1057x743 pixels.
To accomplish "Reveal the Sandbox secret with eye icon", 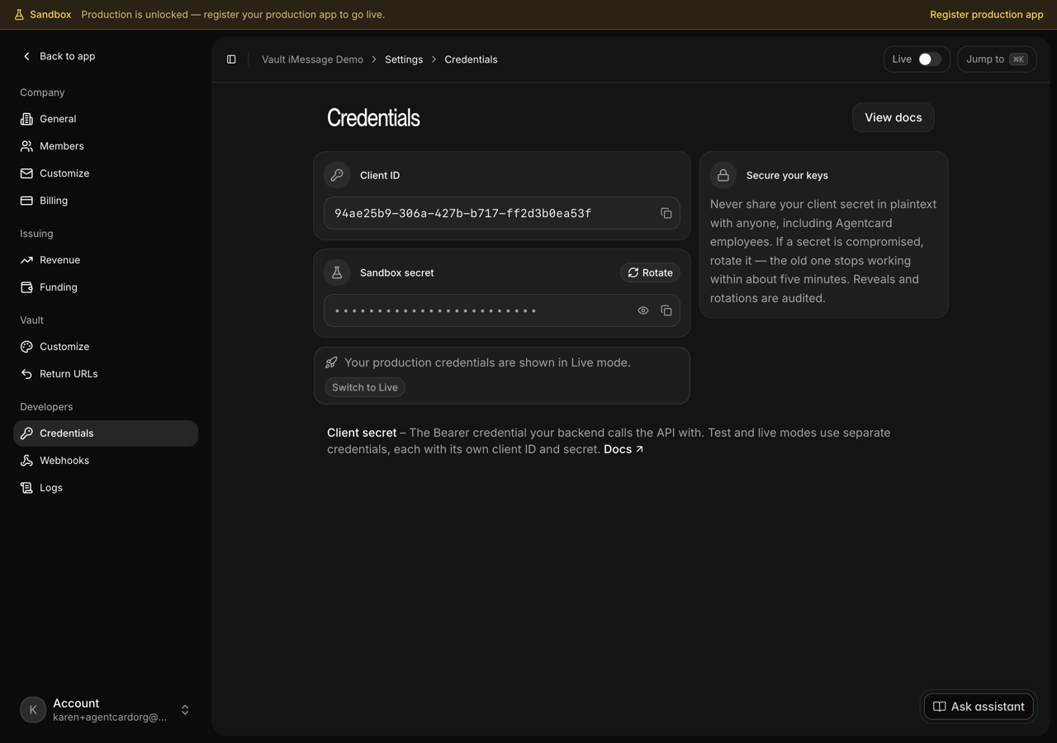I will [x=643, y=310].
